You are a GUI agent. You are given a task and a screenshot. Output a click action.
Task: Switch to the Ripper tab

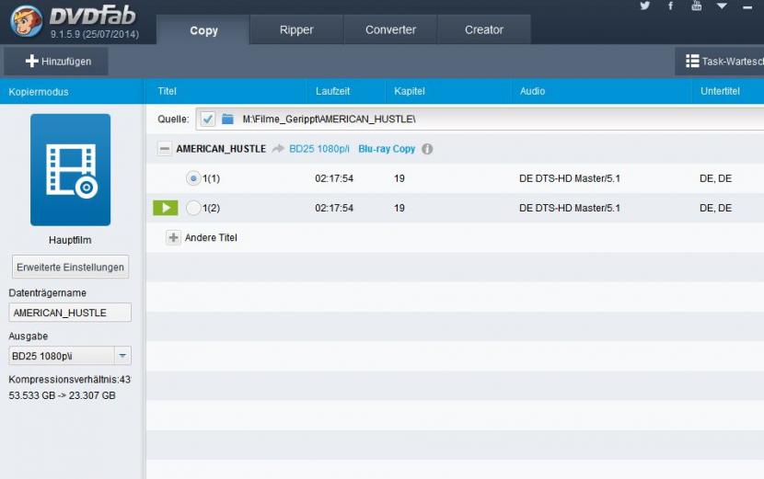click(x=296, y=29)
